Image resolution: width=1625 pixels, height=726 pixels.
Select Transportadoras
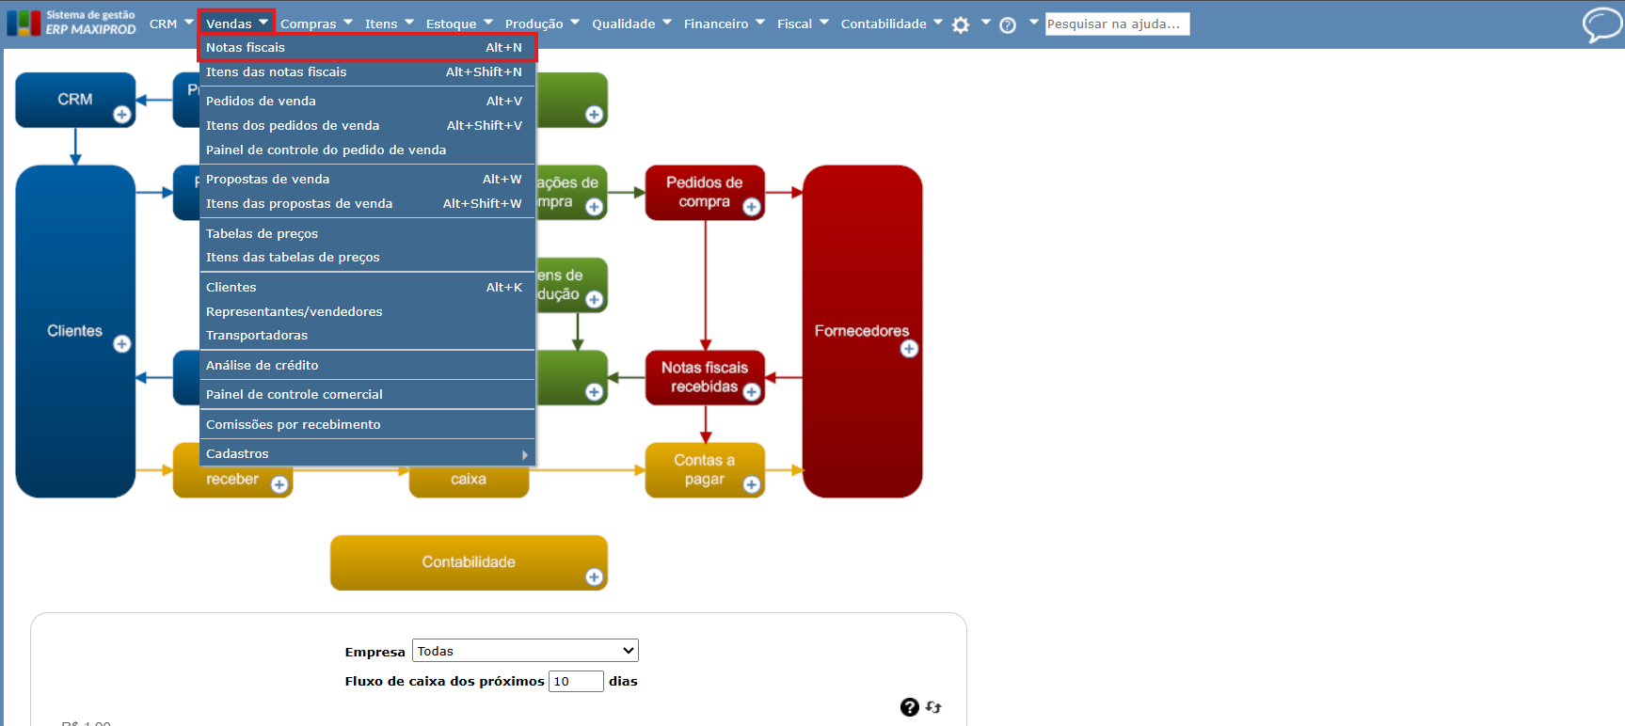coord(368,336)
